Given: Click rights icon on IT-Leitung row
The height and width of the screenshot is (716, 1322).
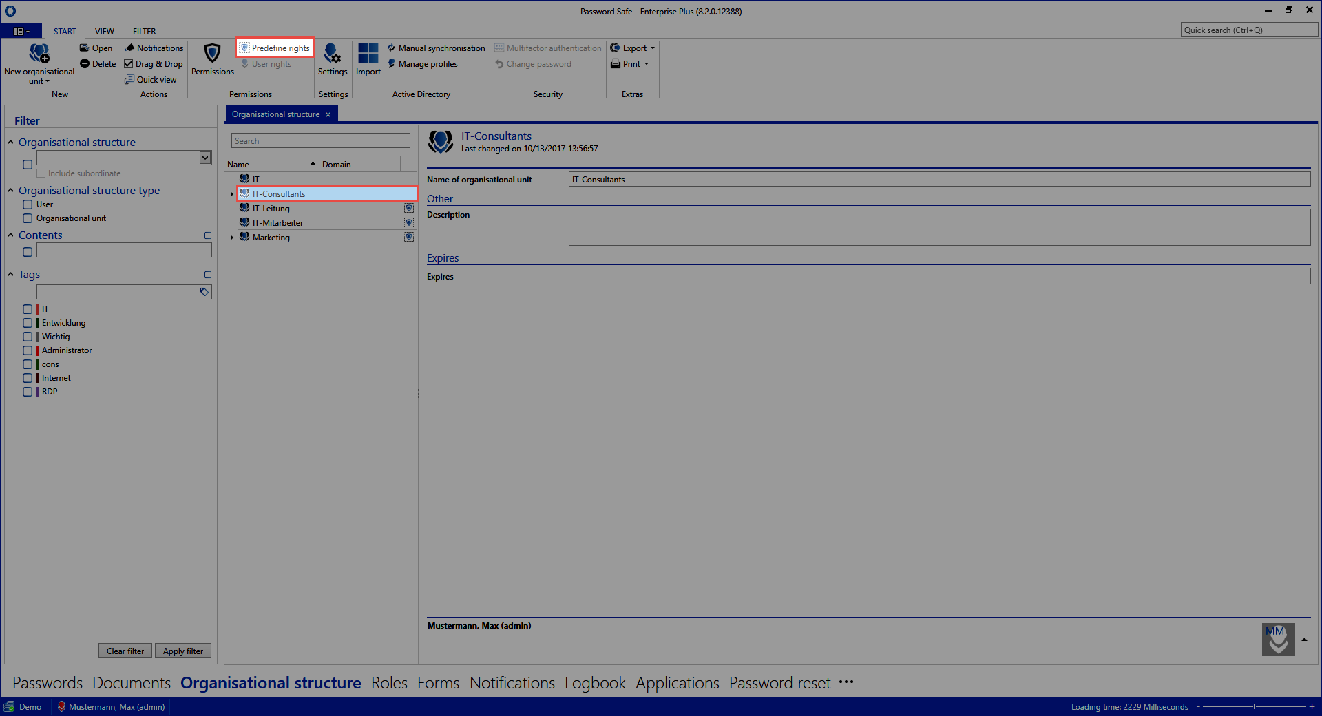Looking at the screenshot, I should 409,209.
